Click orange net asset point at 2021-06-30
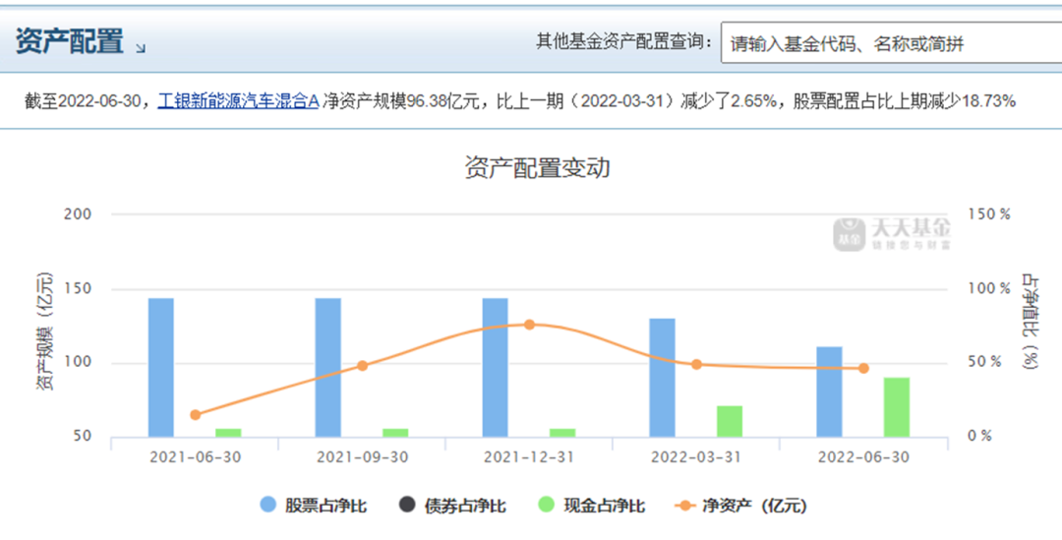The height and width of the screenshot is (540, 1062). coord(195,415)
